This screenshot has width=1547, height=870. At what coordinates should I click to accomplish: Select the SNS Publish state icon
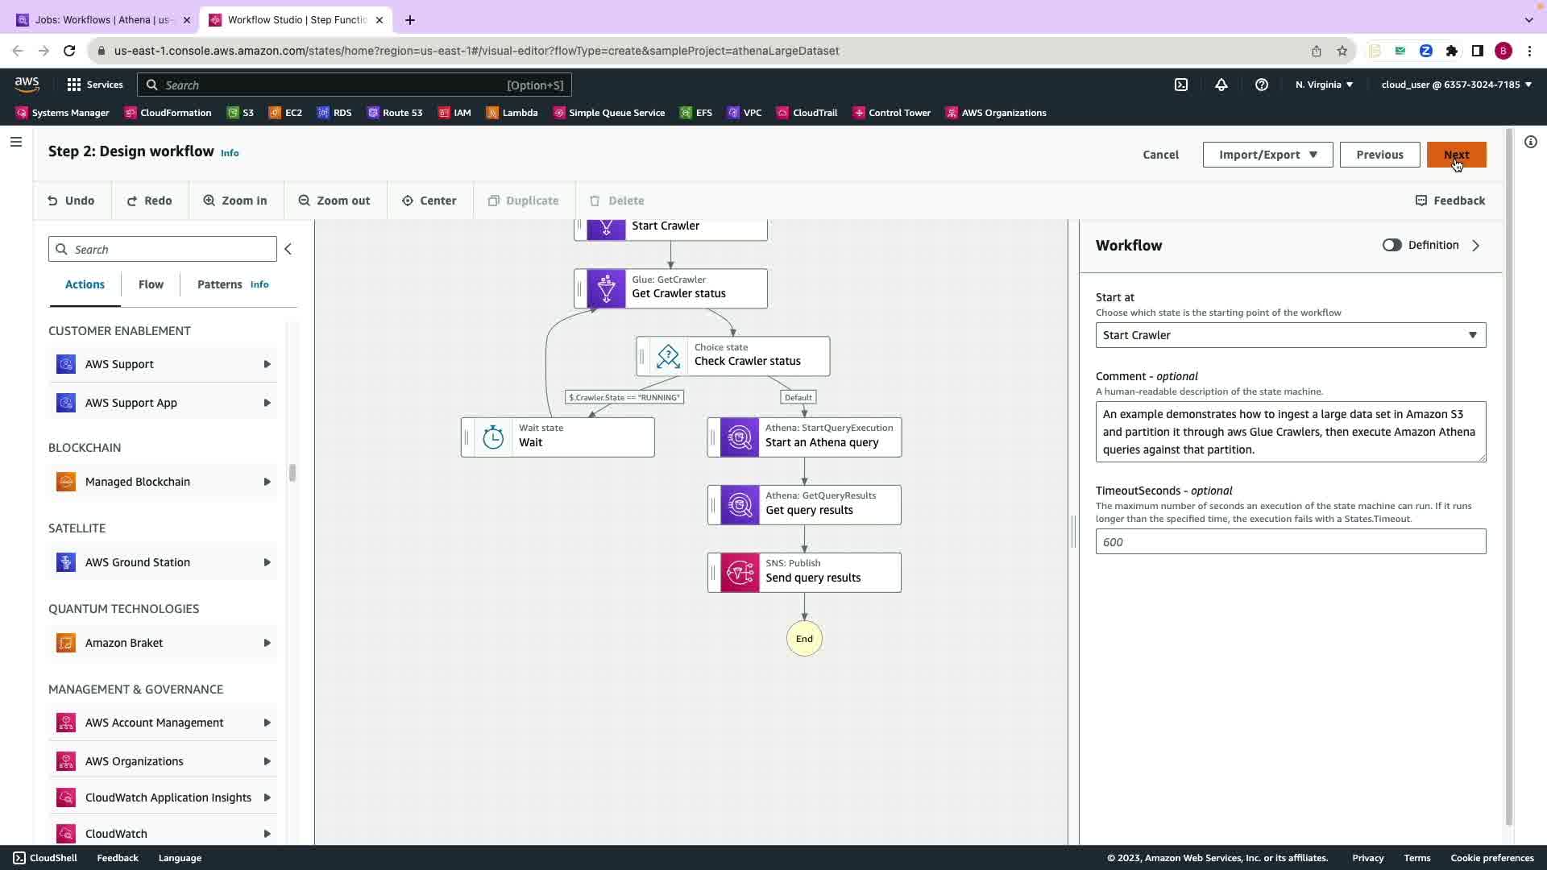[739, 573]
